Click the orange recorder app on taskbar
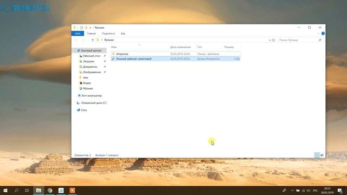 click(x=72, y=190)
